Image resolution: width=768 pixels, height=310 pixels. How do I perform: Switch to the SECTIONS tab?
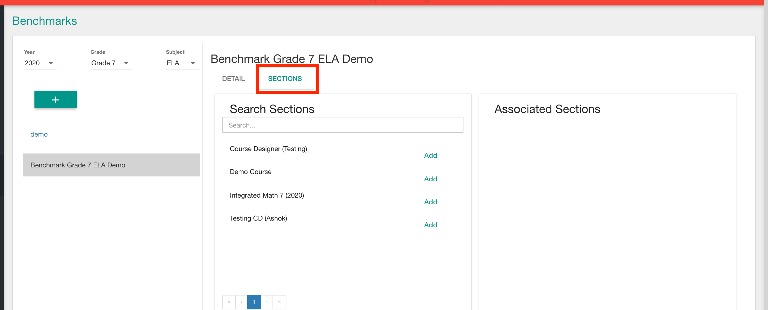pos(285,79)
